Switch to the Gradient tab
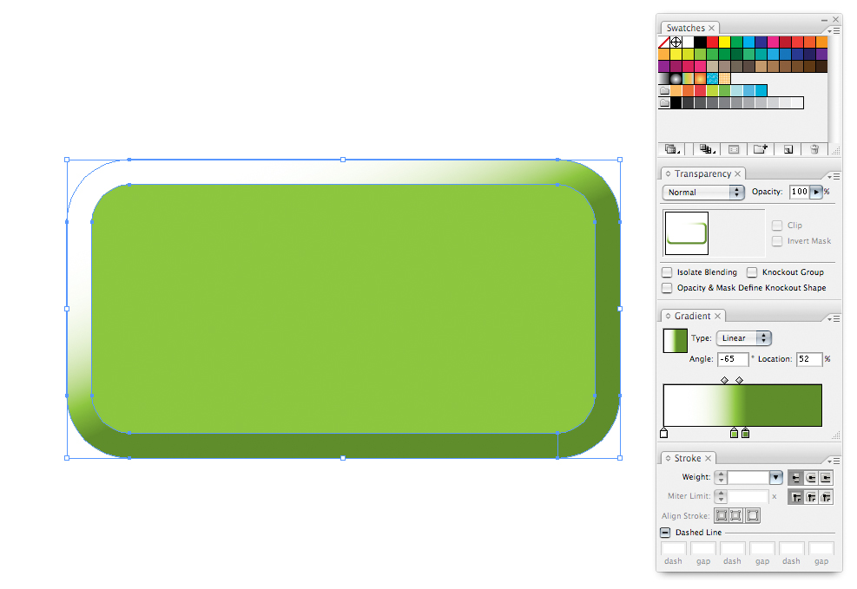857x589 pixels. (x=693, y=316)
